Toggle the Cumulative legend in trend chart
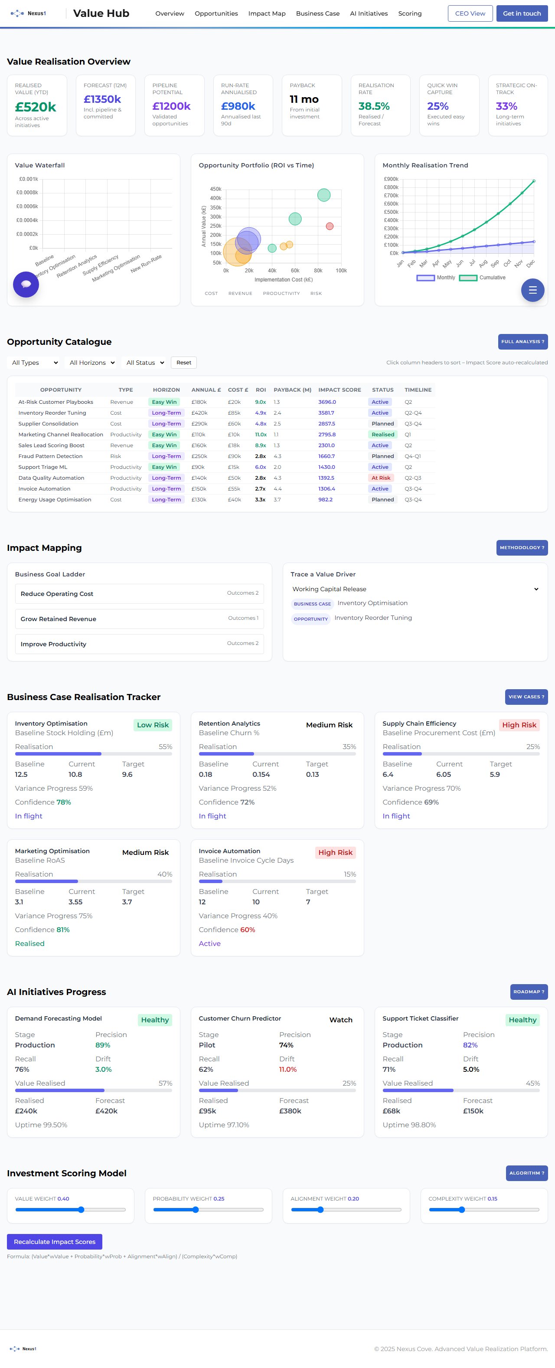 tap(482, 278)
